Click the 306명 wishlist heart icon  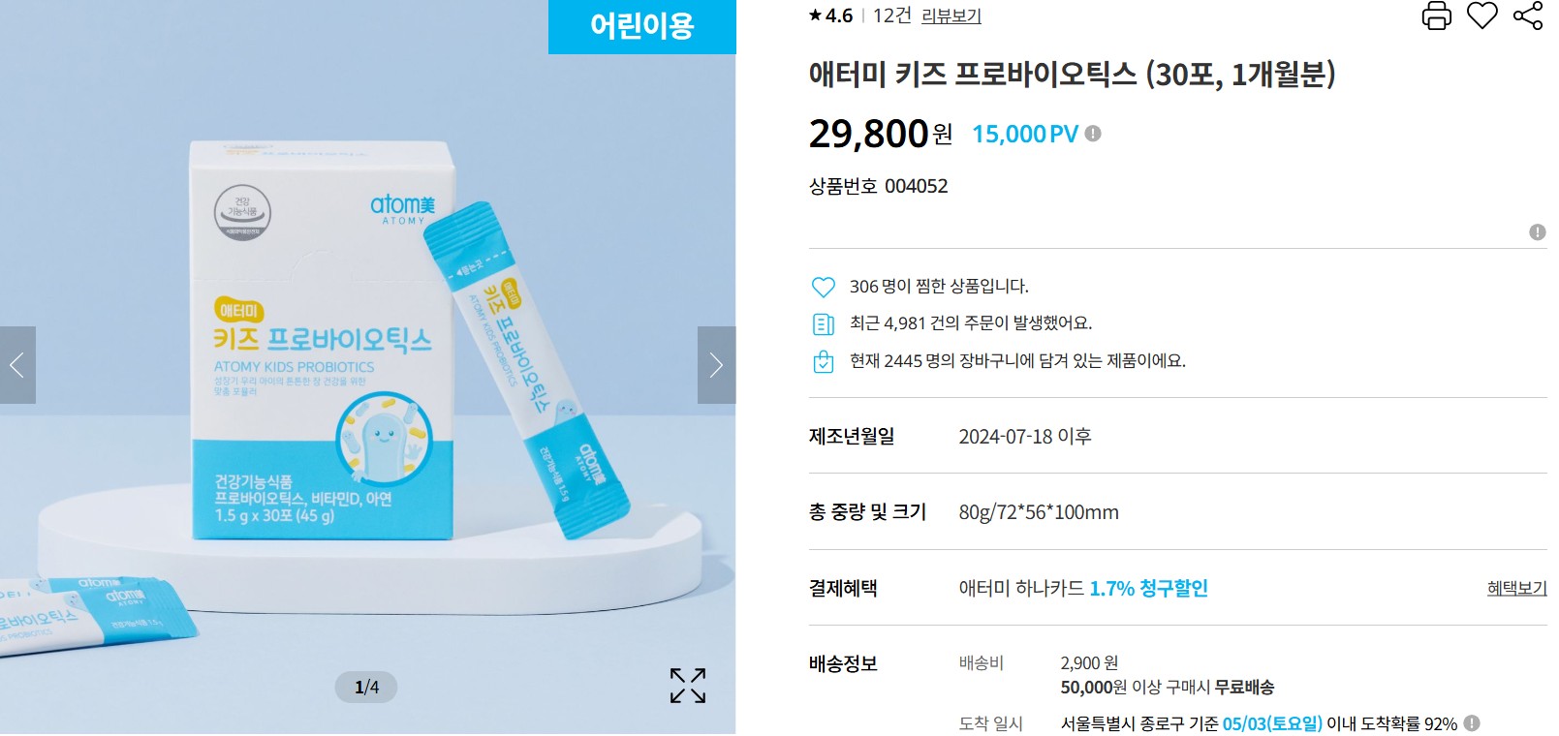(823, 287)
